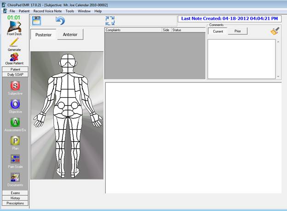The image size is (287, 211).
Task: Switch to the Prior comments tab
Action: [237, 31]
